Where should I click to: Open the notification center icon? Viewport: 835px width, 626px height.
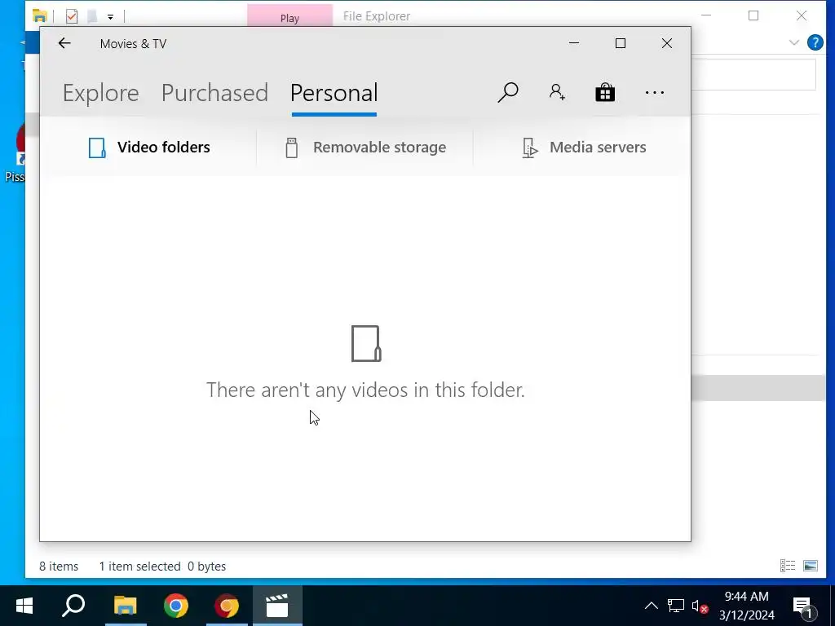(x=804, y=606)
